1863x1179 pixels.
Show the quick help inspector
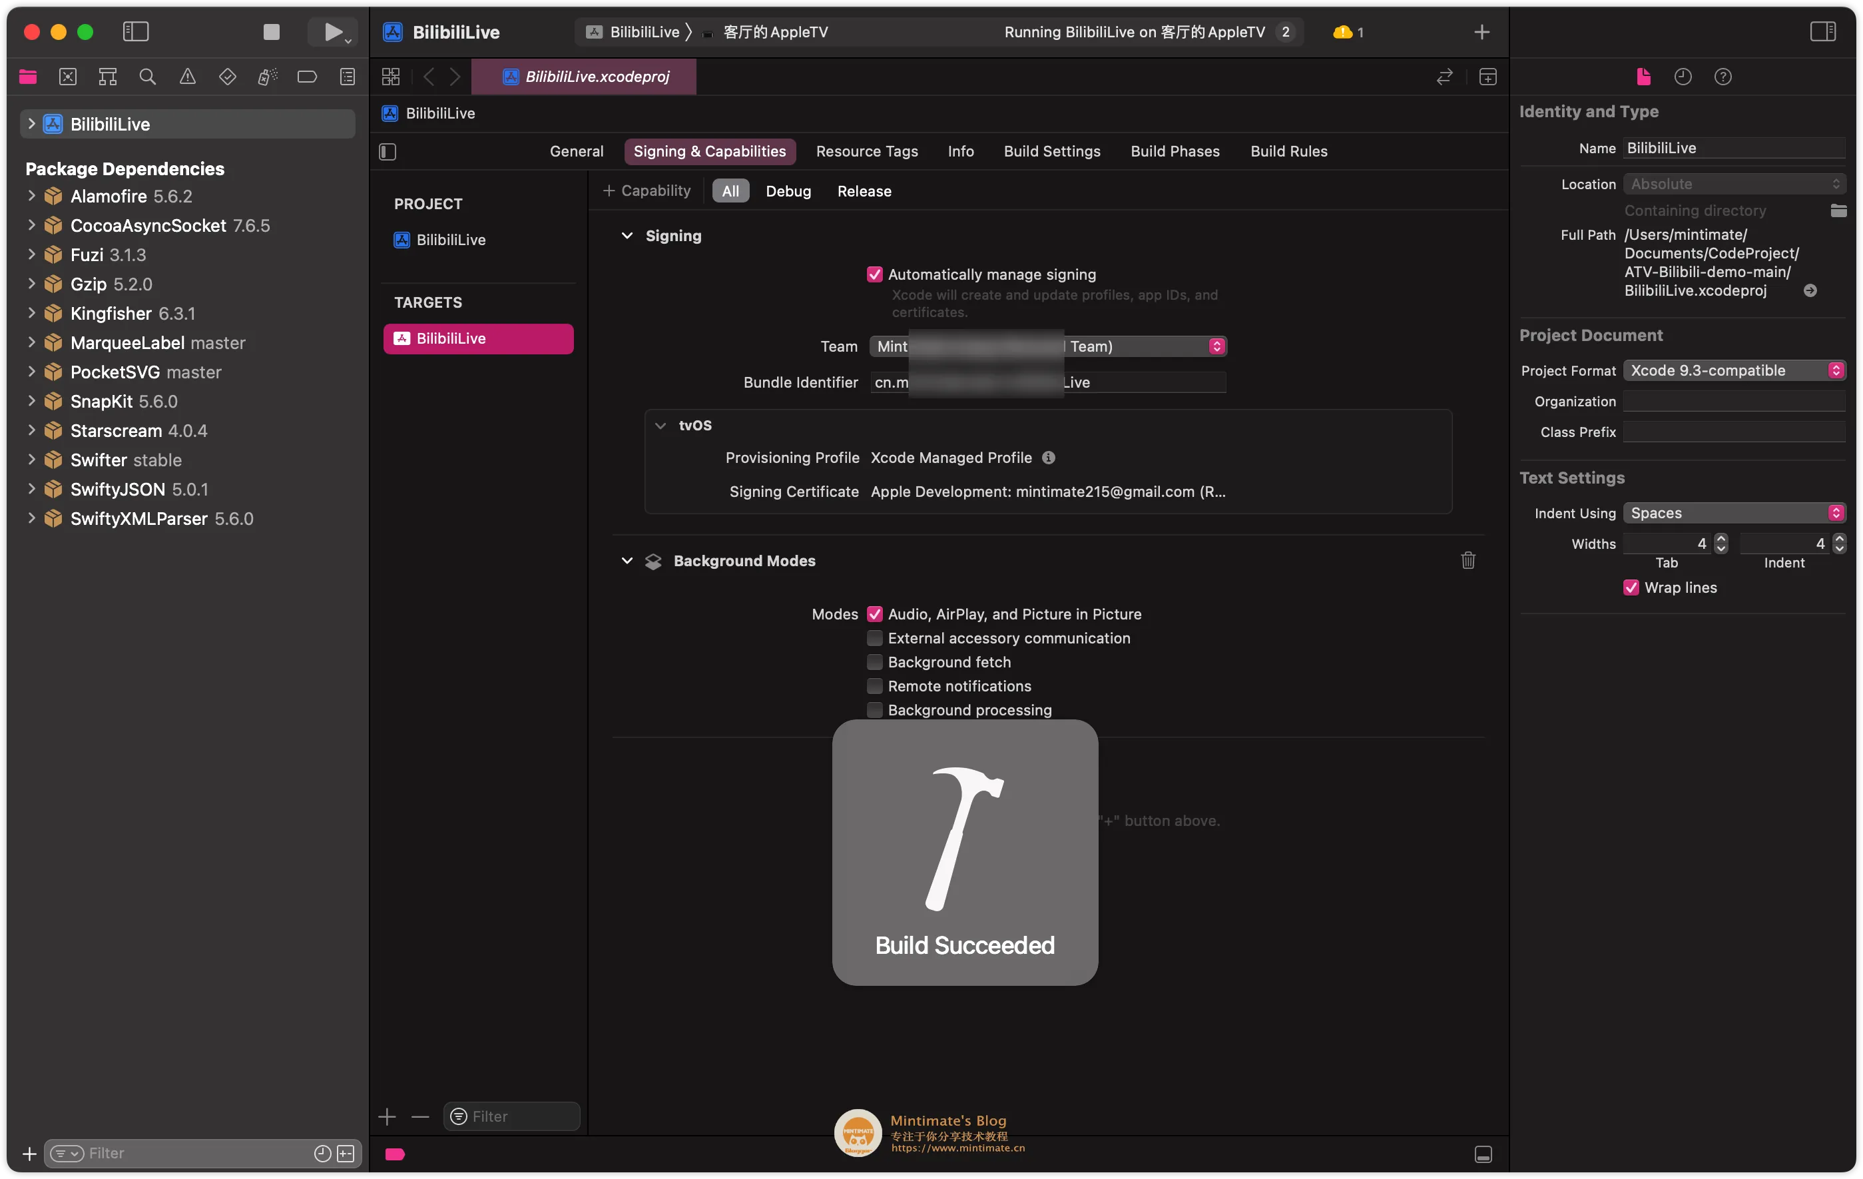point(1723,77)
